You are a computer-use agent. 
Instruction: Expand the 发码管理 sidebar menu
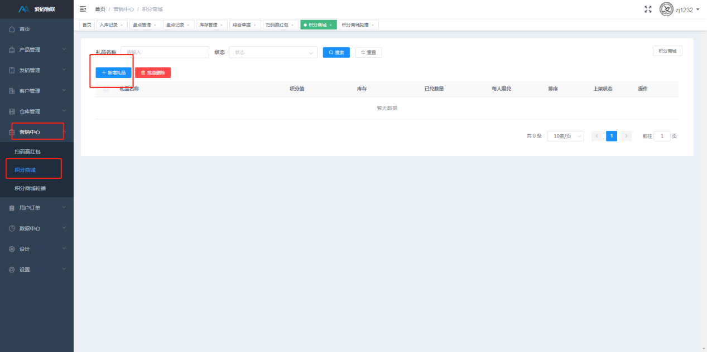[37, 70]
